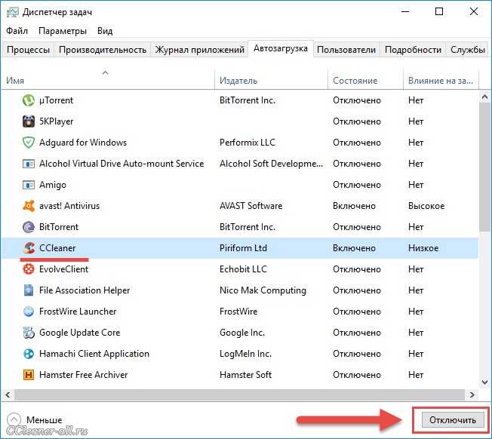Select the BitTorrent swirl icon

[29, 227]
